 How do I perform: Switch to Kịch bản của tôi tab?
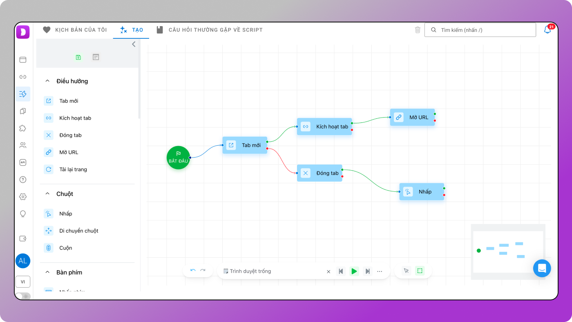(x=75, y=30)
